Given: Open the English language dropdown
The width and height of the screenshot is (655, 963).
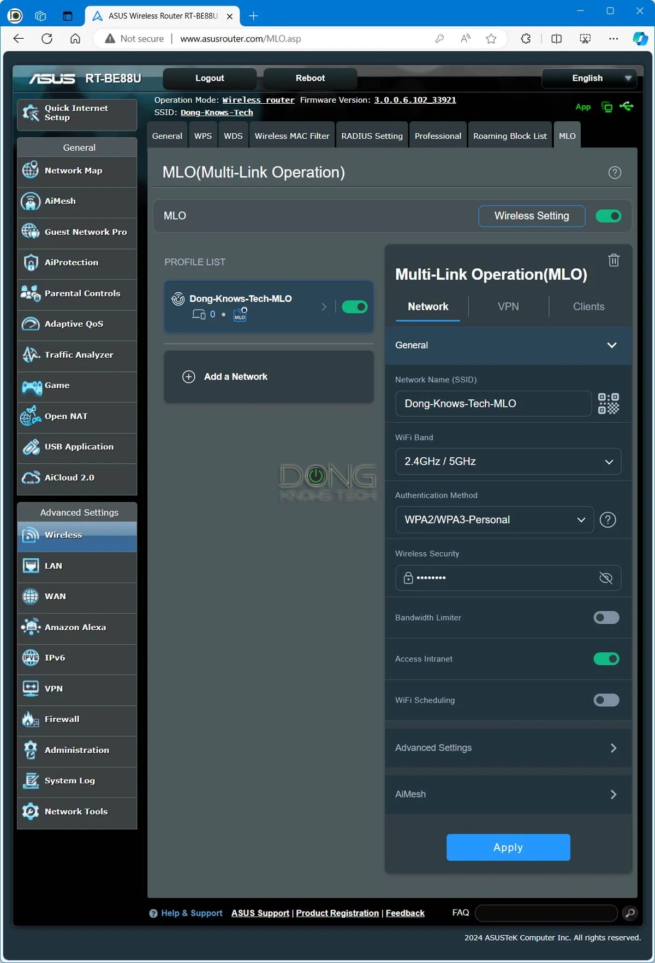Looking at the screenshot, I should [x=589, y=78].
